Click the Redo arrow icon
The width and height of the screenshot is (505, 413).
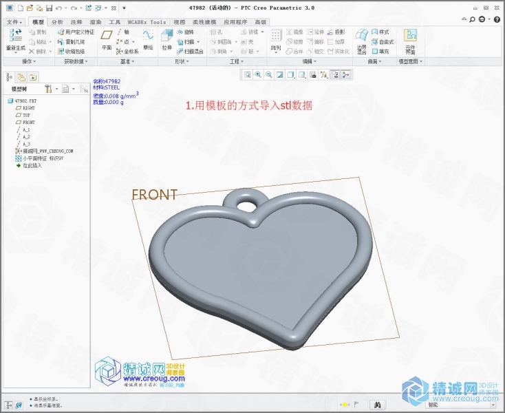click(74, 8)
